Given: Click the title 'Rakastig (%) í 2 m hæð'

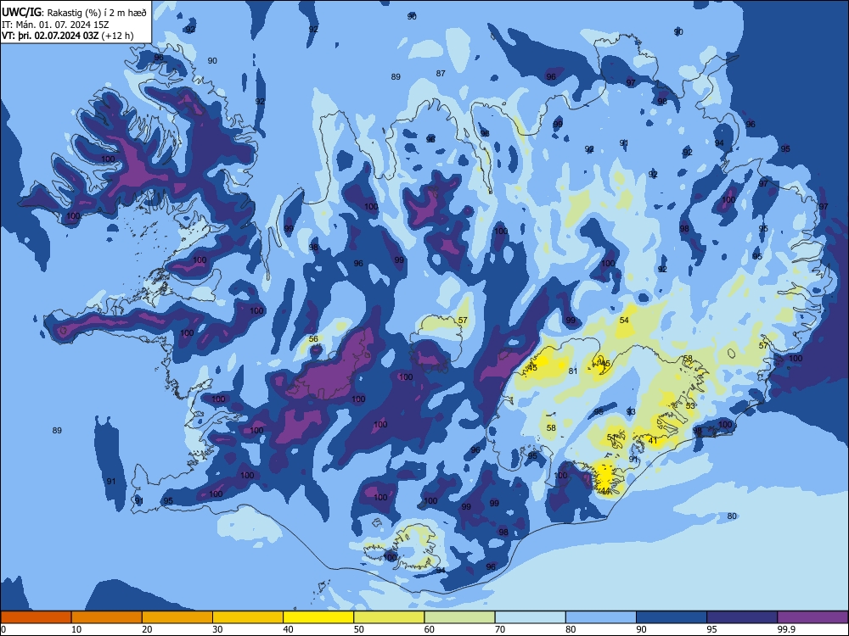Looking at the screenshot, I should (97, 13).
